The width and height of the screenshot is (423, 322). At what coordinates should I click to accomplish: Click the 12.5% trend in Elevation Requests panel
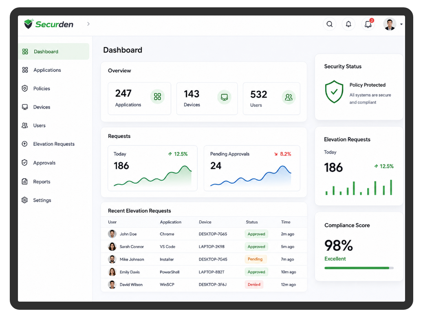tap(383, 166)
